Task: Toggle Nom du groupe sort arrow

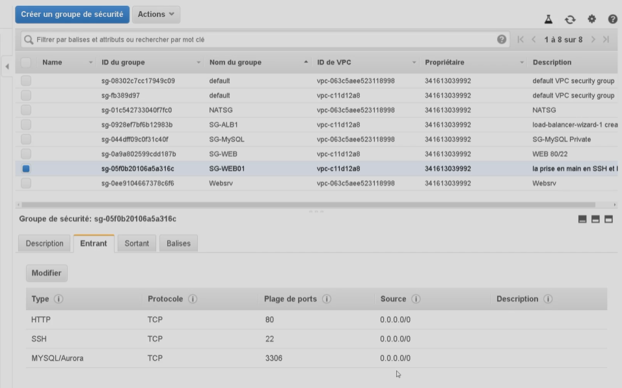Action: 306,62
